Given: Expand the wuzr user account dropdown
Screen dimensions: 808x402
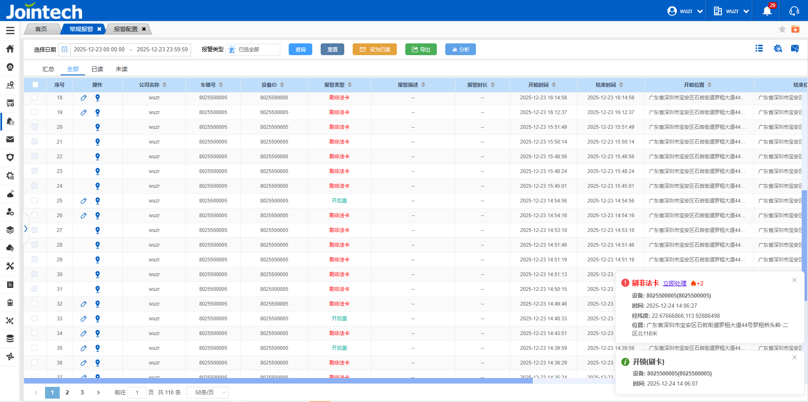Looking at the screenshot, I should pyautogui.click(x=685, y=11).
